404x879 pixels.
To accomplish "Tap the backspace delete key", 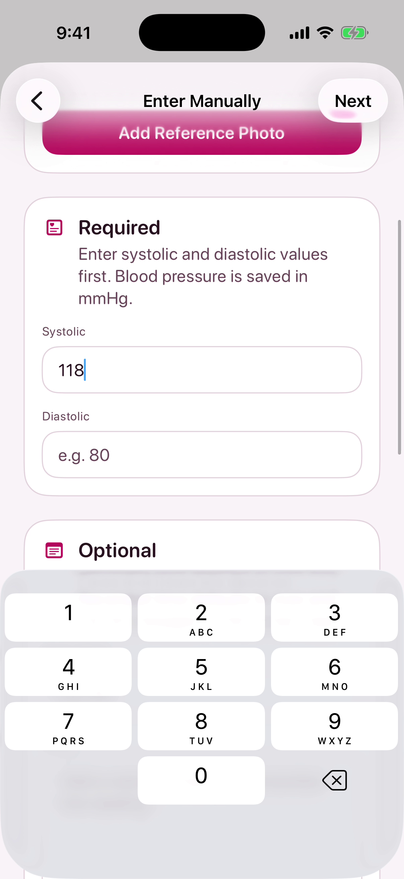I will point(334,780).
